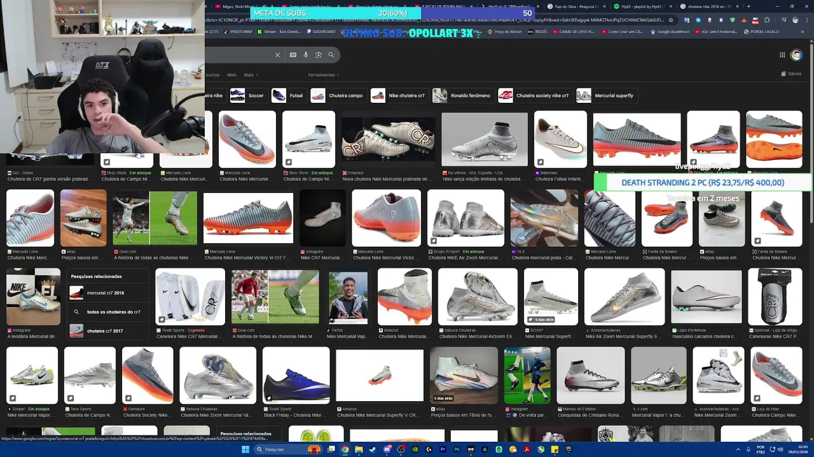
Task: Expand the Mais menu
Action: click(251, 75)
